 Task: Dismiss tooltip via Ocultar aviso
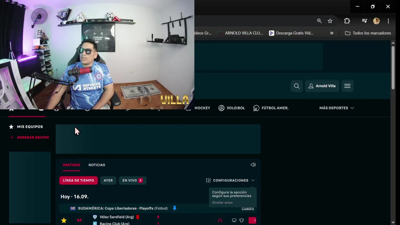pos(222,202)
